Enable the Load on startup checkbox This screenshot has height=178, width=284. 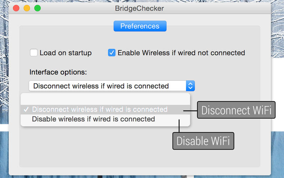click(x=34, y=53)
